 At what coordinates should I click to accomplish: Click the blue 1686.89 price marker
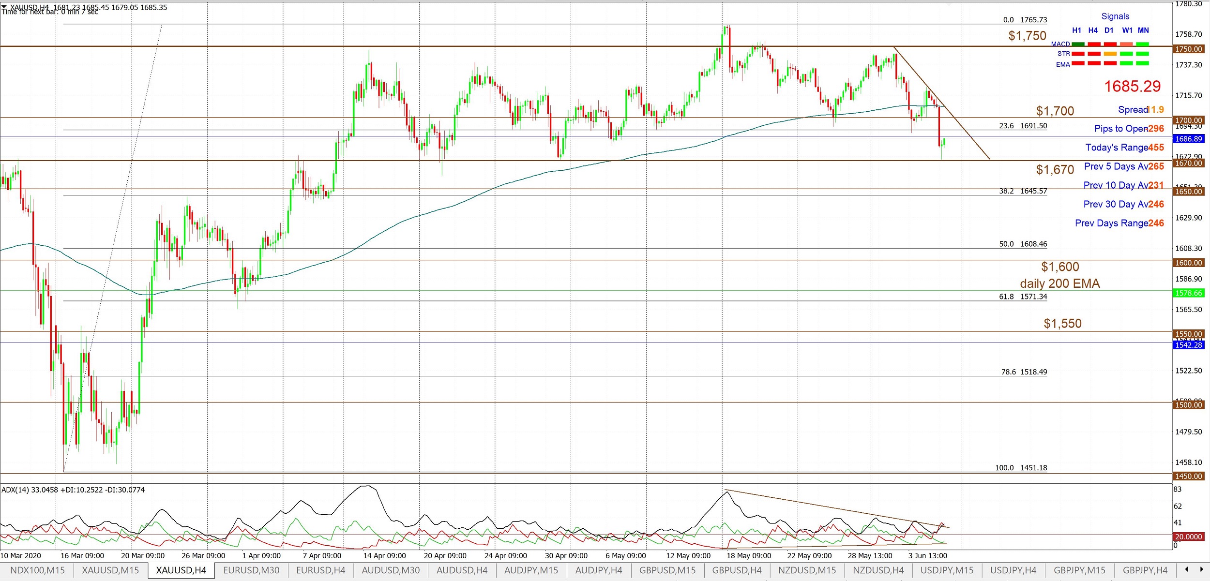click(x=1189, y=139)
